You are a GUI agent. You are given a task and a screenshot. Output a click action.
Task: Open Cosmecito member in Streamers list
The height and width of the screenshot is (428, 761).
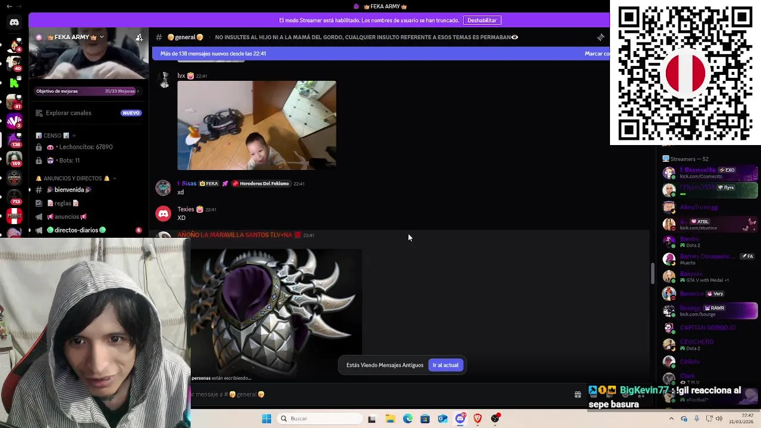(710, 173)
